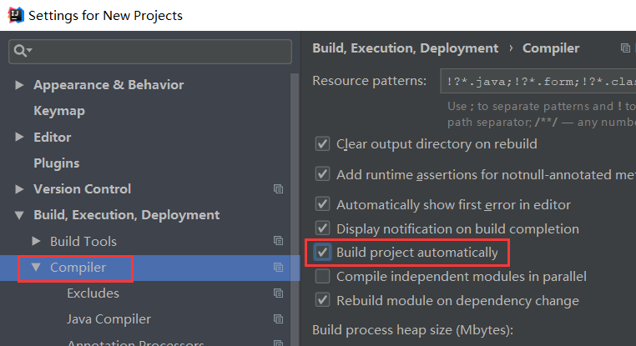Click the project-level icon beside Version Control
Screen dimensions: 636x346
278,189
